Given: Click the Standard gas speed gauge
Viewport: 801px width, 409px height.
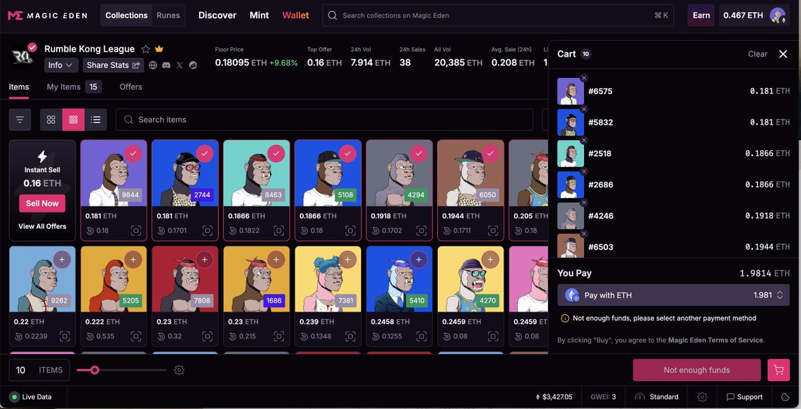Looking at the screenshot, I should point(656,397).
